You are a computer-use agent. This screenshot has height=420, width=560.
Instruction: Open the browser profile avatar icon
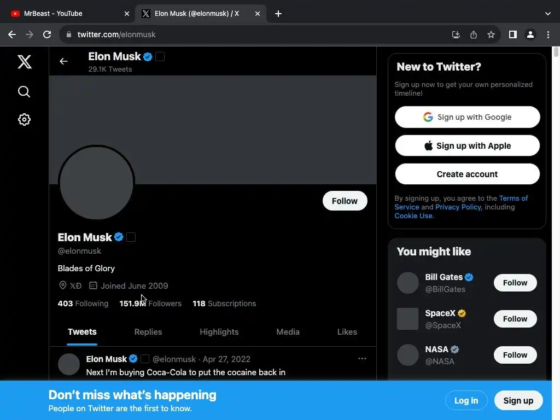530,34
